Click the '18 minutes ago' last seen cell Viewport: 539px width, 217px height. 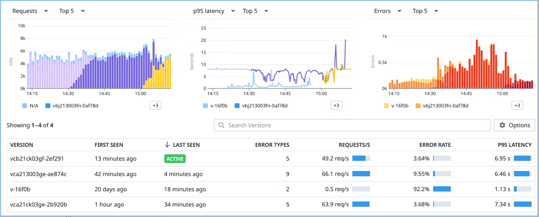[185, 189]
